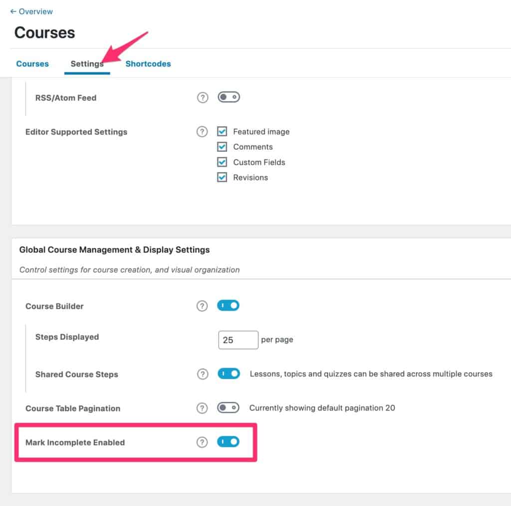Show help for Course Builder
511x506 pixels.
[202, 306]
